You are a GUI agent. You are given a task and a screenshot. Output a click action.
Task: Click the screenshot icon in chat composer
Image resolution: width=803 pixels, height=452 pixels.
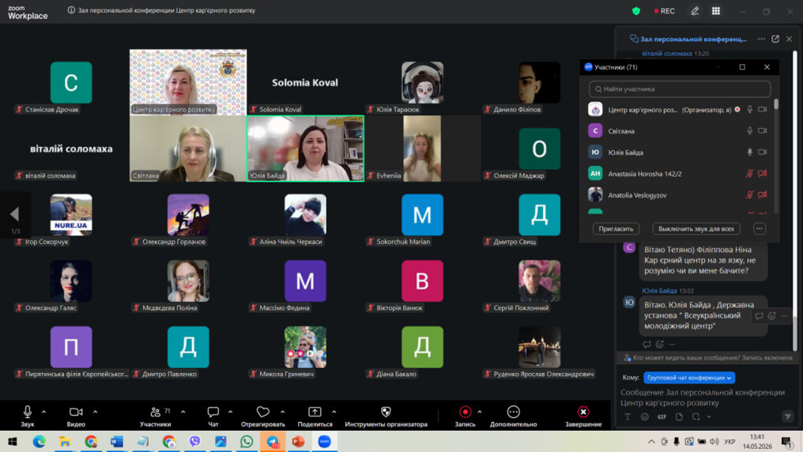click(696, 416)
